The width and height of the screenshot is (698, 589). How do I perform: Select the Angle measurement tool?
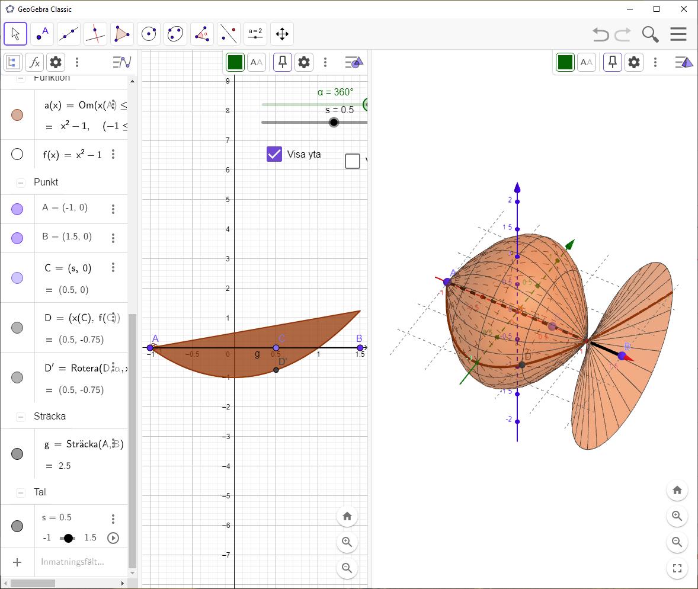(x=202, y=34)
